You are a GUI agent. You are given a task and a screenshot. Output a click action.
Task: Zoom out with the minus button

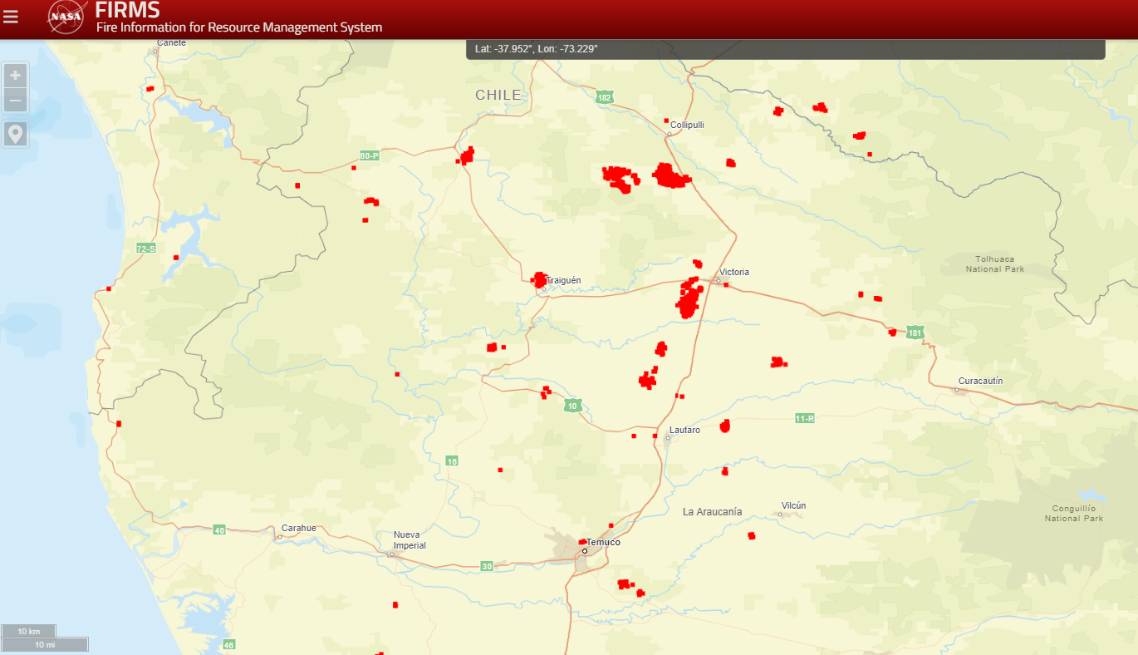click(16, 101)
